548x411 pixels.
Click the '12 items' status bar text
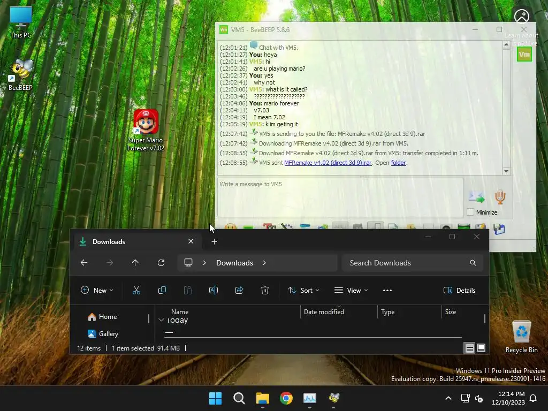tap(89, 348)
